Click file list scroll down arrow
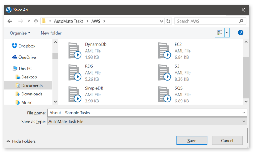Viewport: 255px width, 153px height. pos(246,102)
